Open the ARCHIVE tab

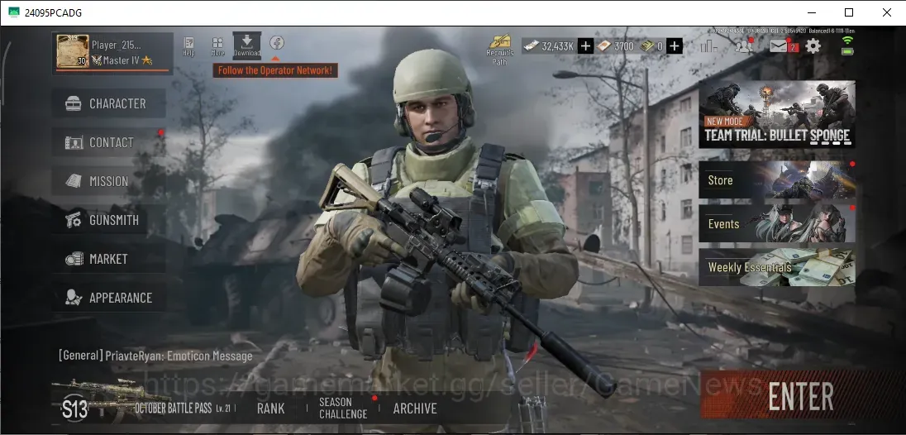tap(415, 409)
